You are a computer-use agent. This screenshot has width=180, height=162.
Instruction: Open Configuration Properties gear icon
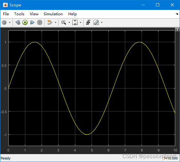tap(4, 22)
